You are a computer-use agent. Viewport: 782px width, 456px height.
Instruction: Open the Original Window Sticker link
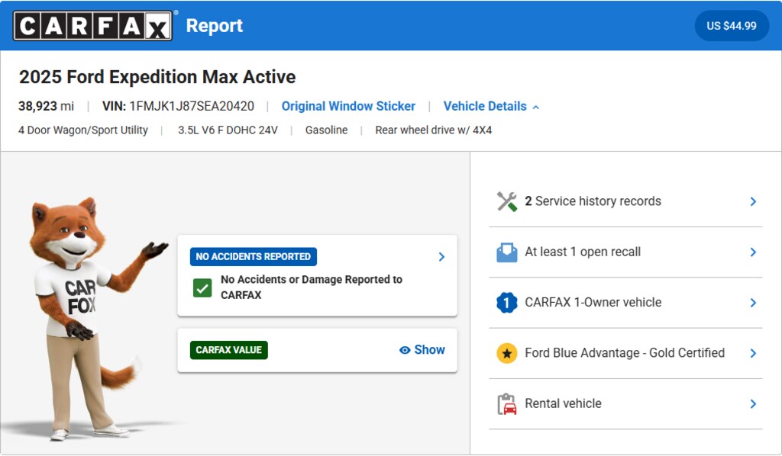348,106
